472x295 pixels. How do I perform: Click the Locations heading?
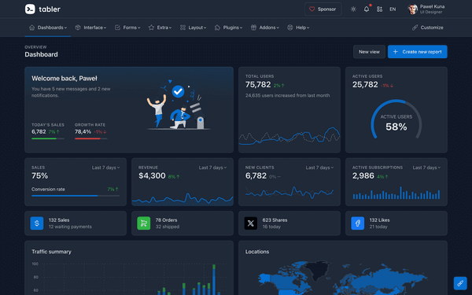257,252
